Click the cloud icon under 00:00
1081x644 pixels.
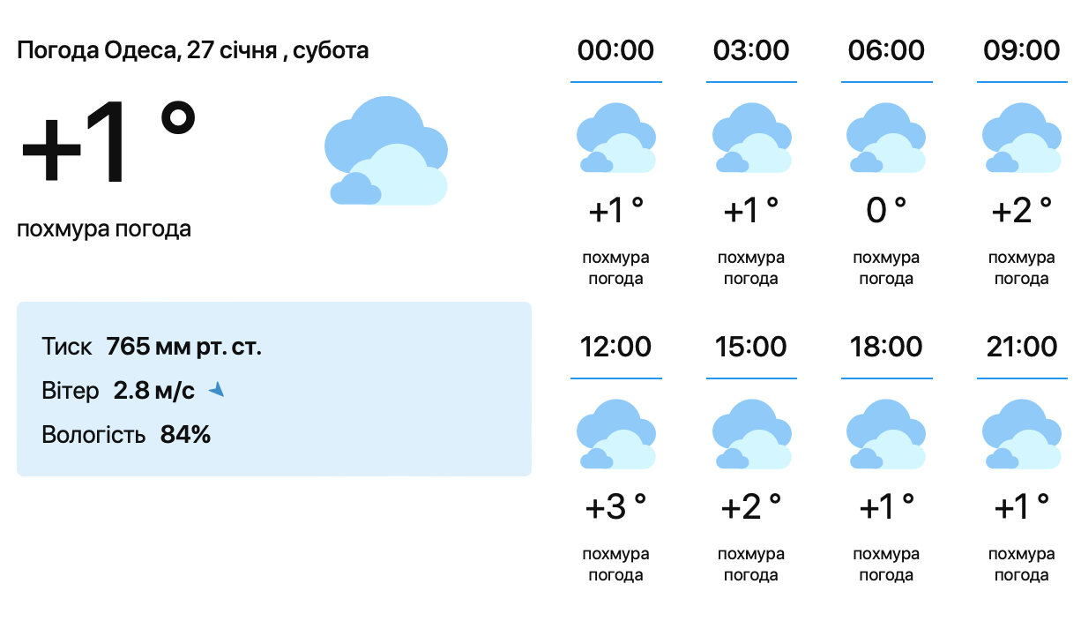click(615, 139)
